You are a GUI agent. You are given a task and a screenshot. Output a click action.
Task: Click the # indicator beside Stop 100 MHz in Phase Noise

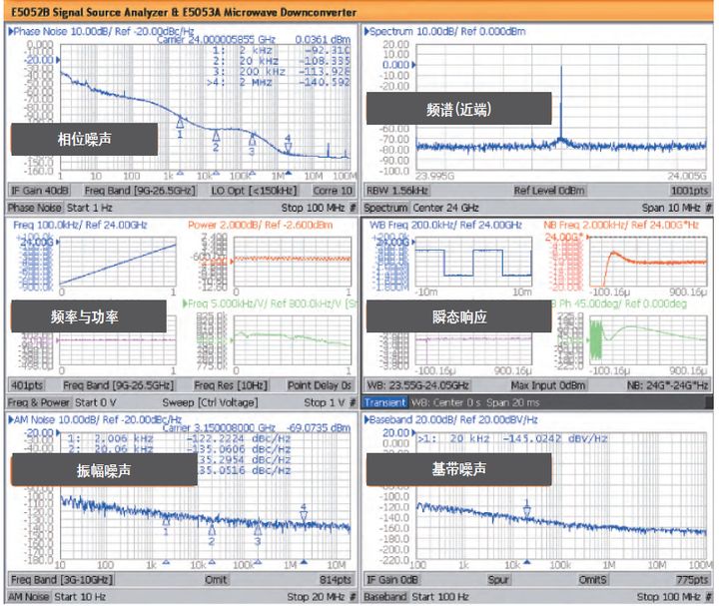click(x=353, y=208)
